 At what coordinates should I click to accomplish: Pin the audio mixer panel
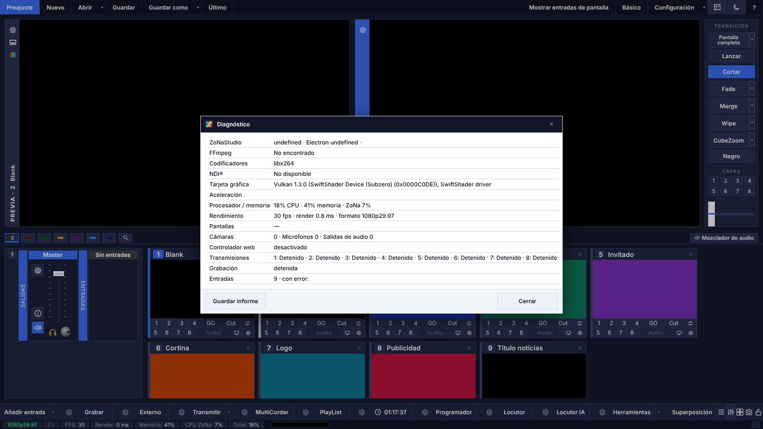tap(12, 255)
